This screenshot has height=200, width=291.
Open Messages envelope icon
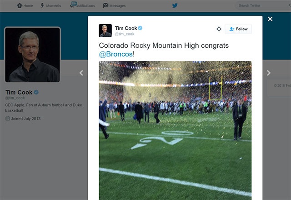point(105,5)
